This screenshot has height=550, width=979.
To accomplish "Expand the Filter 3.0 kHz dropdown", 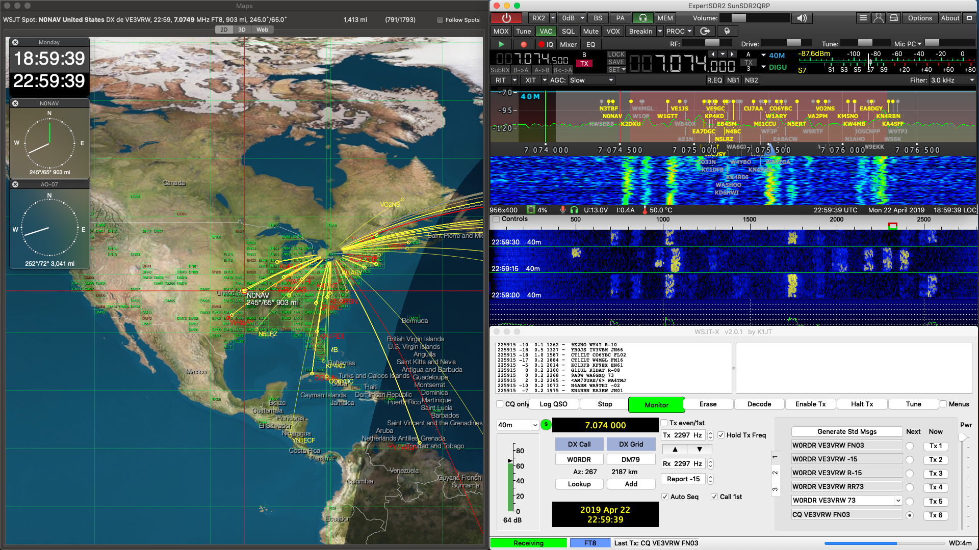I will 952,80.
